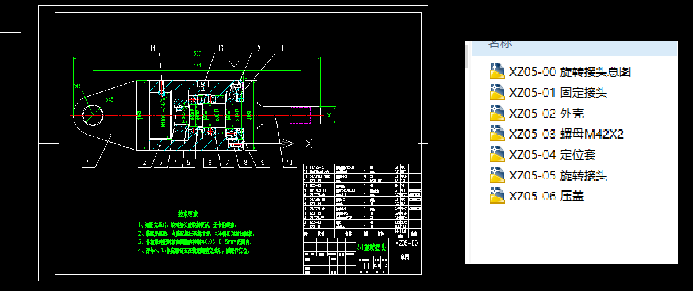Click the XZ05-00 drawing file icon

[495, 72]
